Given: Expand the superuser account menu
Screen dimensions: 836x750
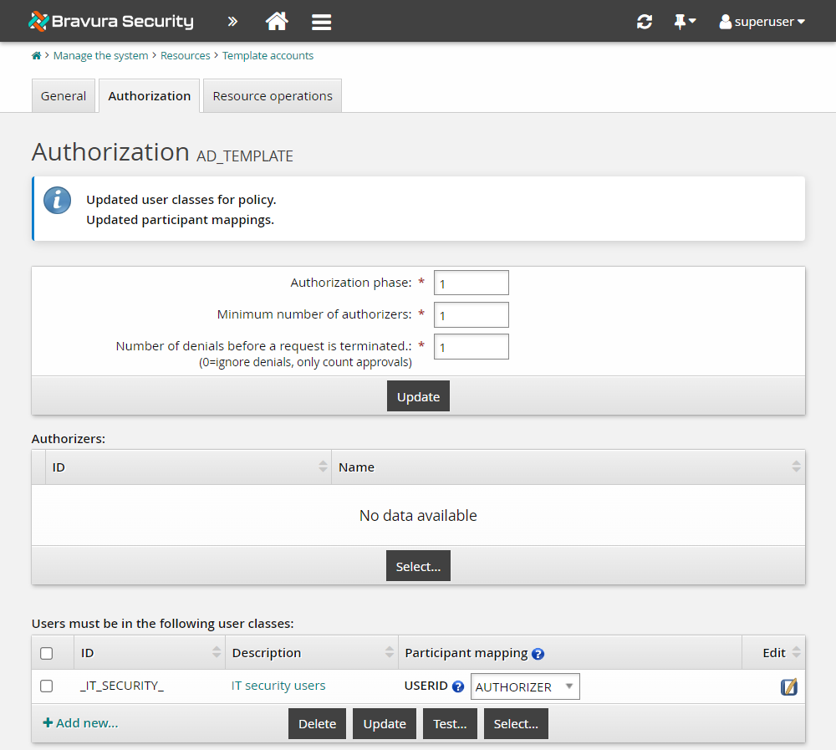Looking at the screenshot, I should (x=762, y=23).
